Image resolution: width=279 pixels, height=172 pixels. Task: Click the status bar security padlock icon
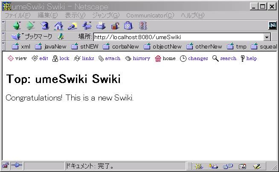click(x=6, y=166)
